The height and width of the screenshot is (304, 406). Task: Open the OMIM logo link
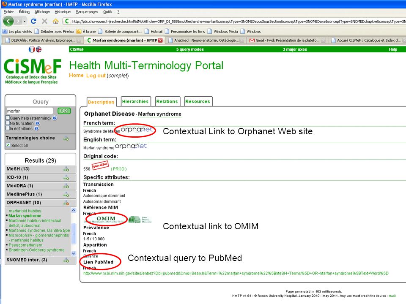point(106,219)
